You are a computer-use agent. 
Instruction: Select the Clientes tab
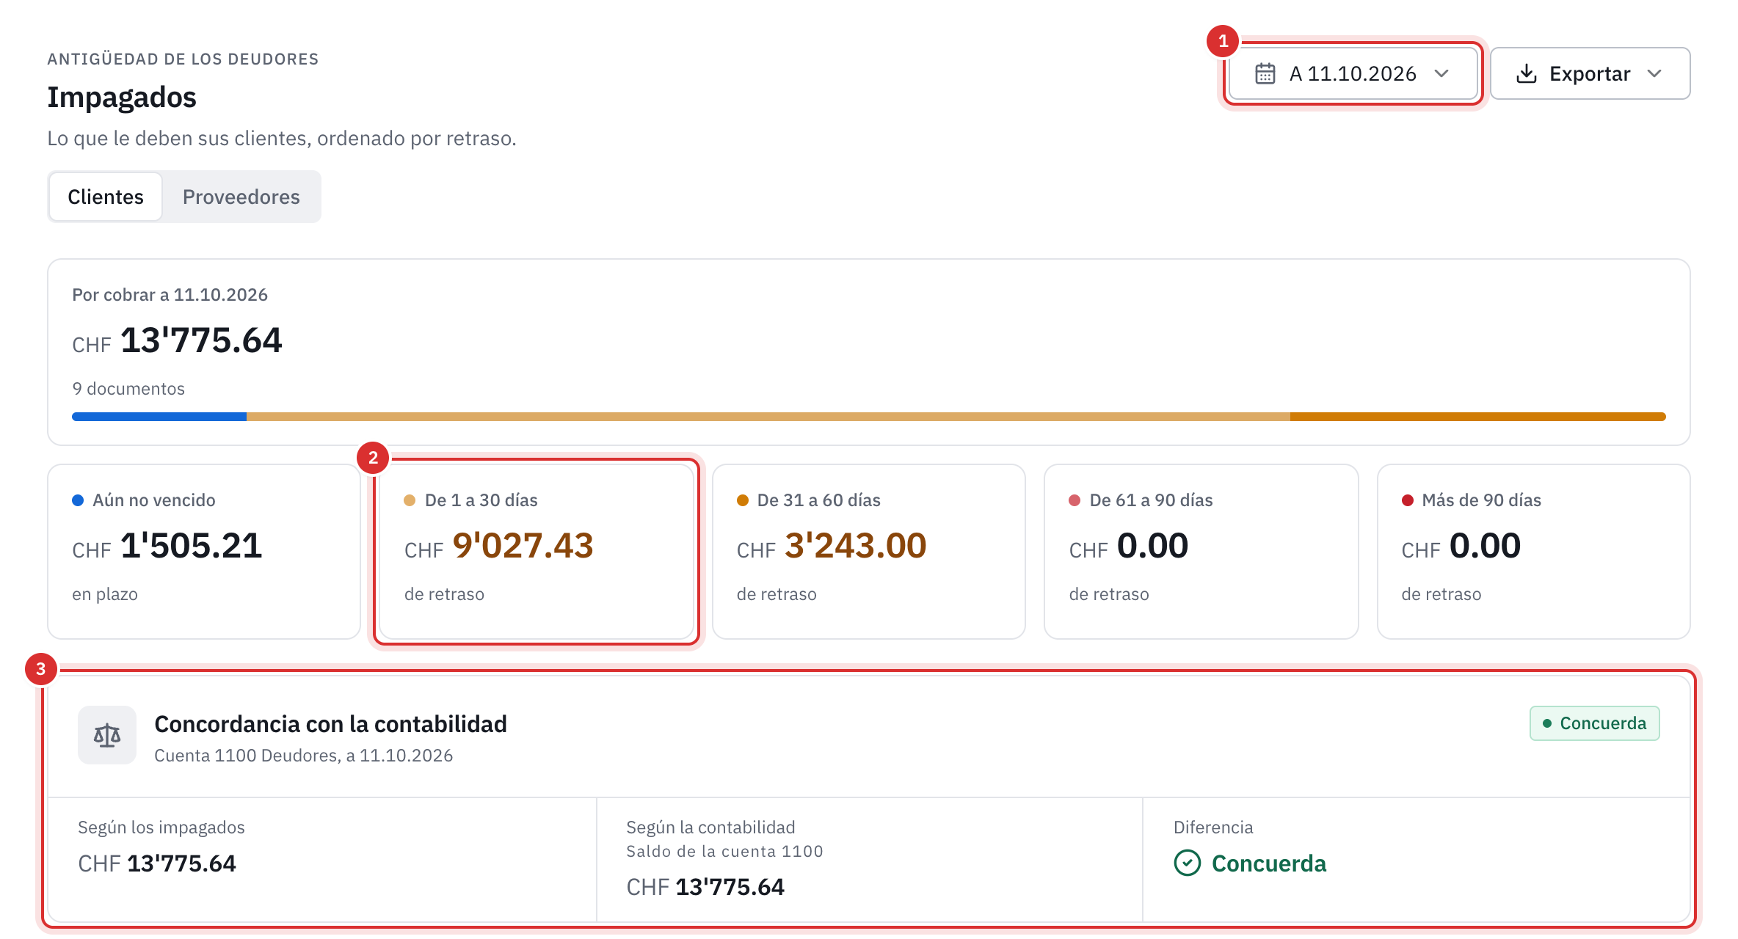[106, 197]
